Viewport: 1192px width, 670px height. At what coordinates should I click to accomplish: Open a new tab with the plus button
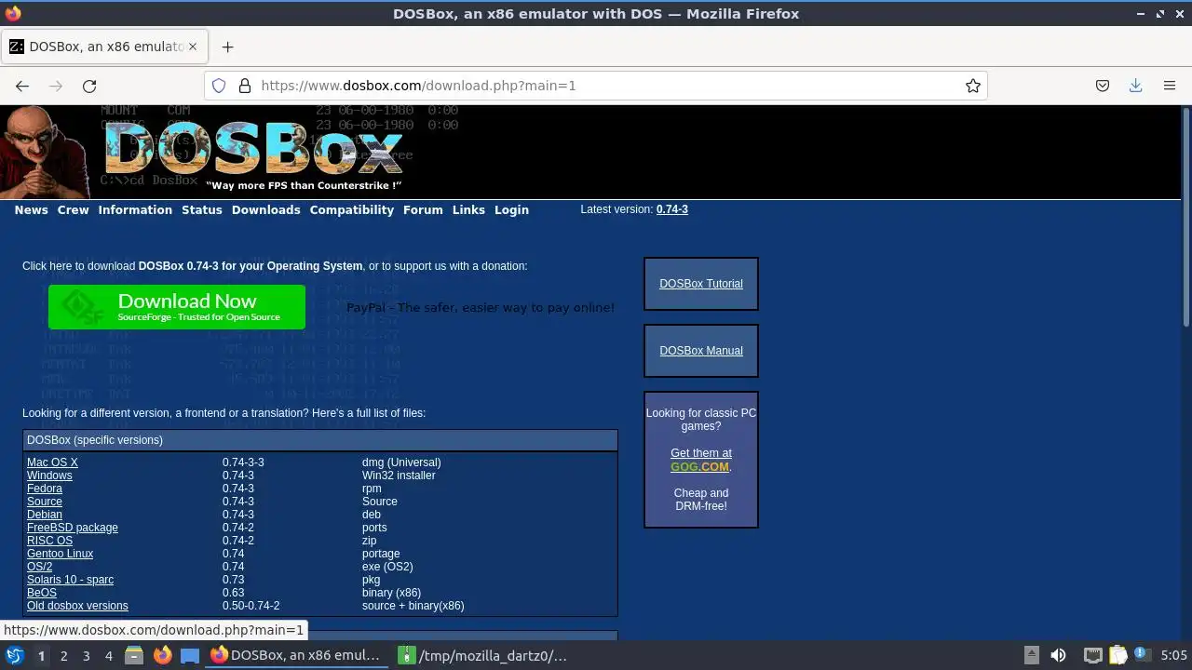tap(227, 47)
